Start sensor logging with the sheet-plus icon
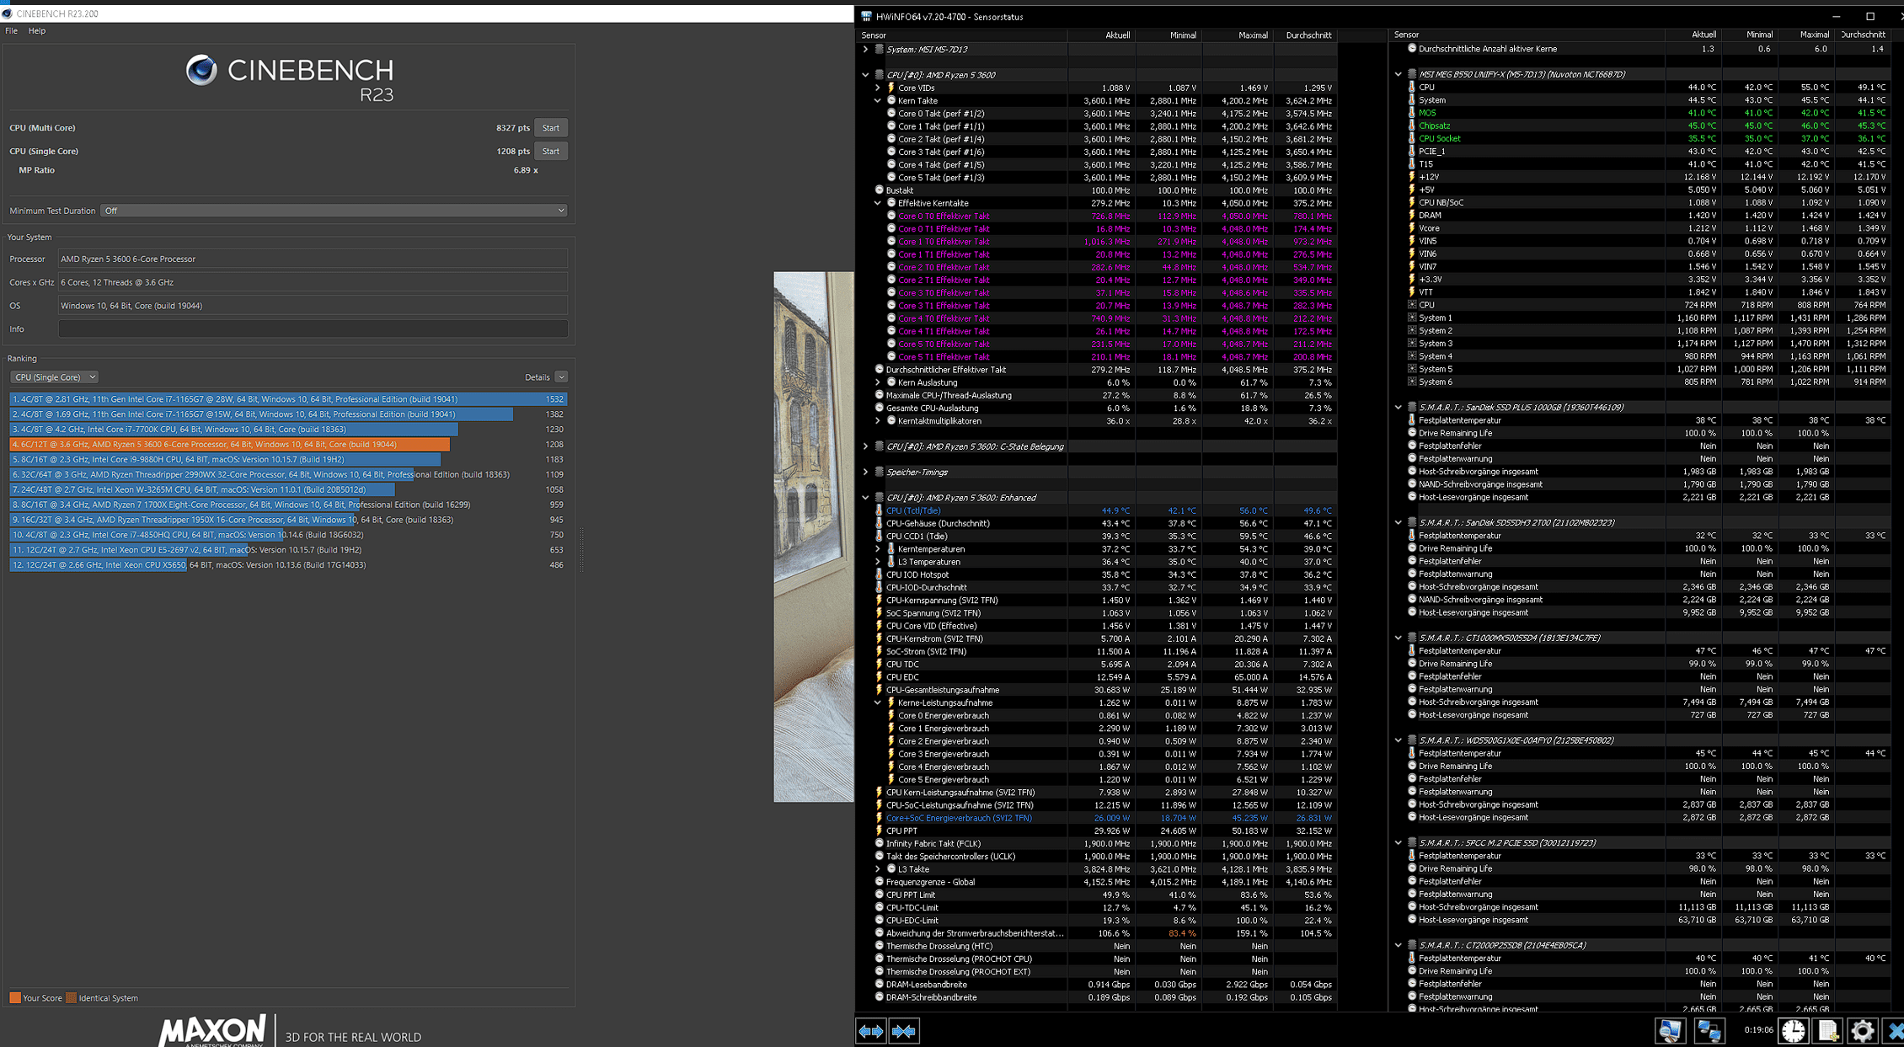Viewport: 1904px width, 1047px height. coord(1827,1030)
